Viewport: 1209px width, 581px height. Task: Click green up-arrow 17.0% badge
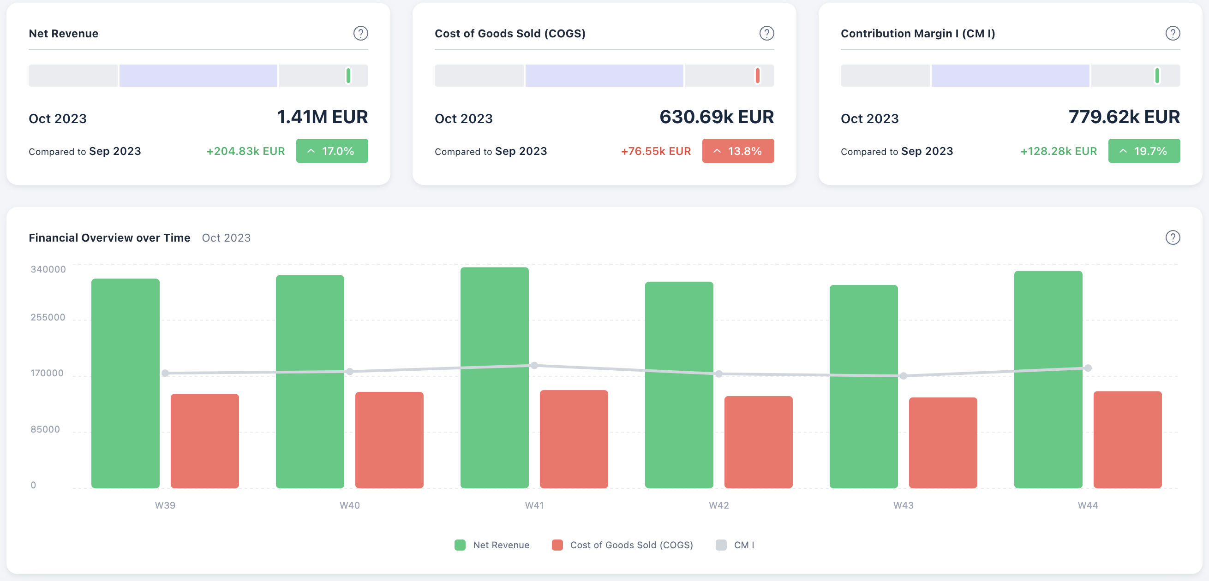332,151
